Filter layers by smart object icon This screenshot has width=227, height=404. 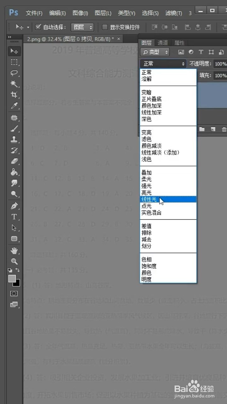pos(222,52)
